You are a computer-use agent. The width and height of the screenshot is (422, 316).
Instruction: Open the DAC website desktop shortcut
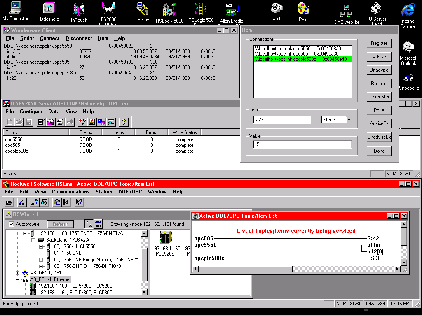point(347,14)
